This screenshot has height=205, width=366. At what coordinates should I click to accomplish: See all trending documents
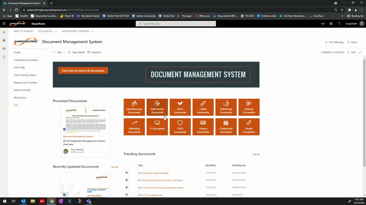point(256,154)
